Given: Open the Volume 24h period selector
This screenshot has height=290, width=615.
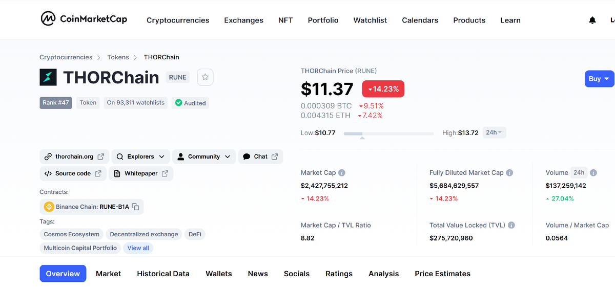Looking at the screenshot, I should pyautogui.click(x=579, y=172).
